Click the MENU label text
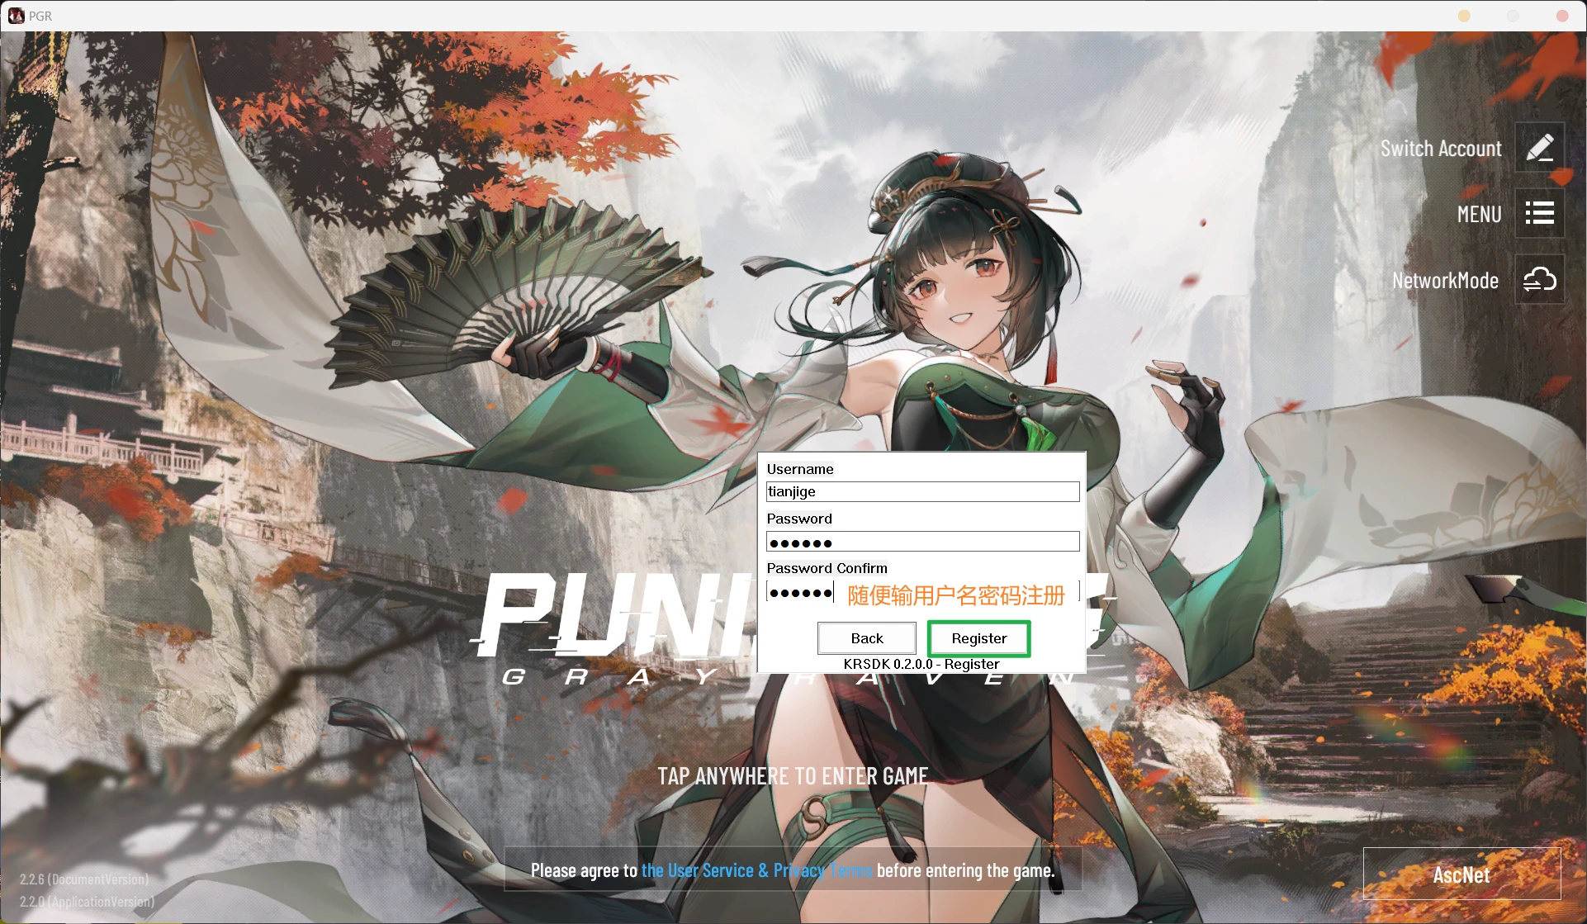The image size is (1587, 924). pyautogui.click(x=1479, y=215)
